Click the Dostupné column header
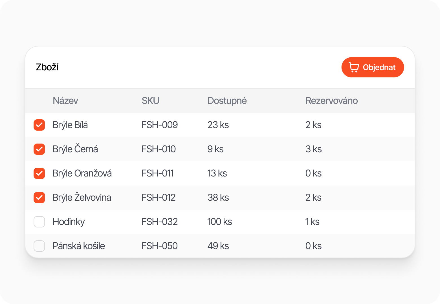 pos(227,101)
